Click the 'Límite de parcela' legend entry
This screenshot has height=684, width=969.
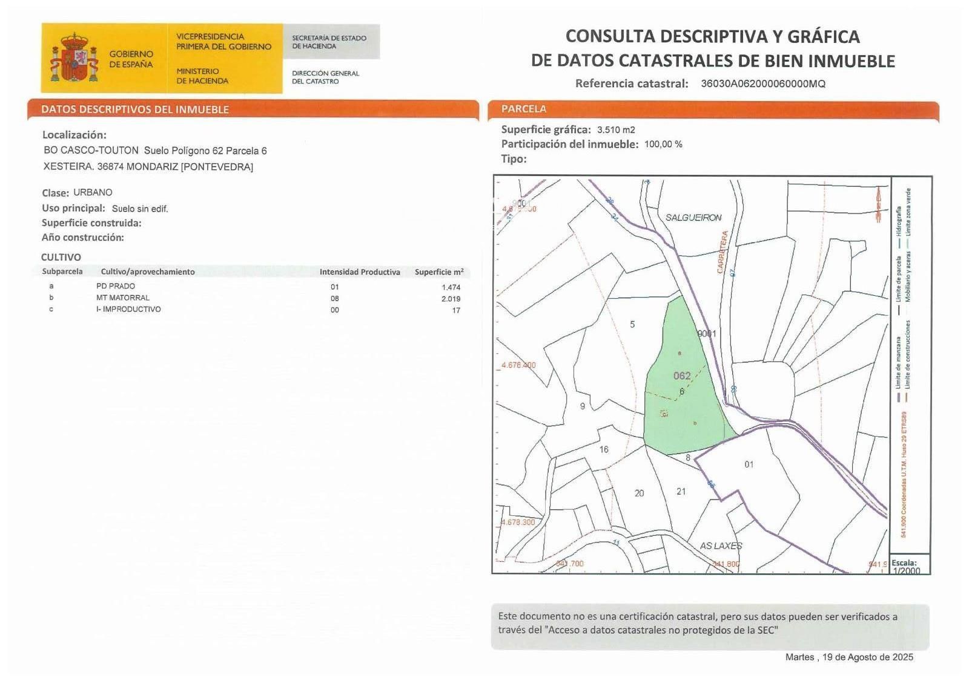(x=899, y=278)
